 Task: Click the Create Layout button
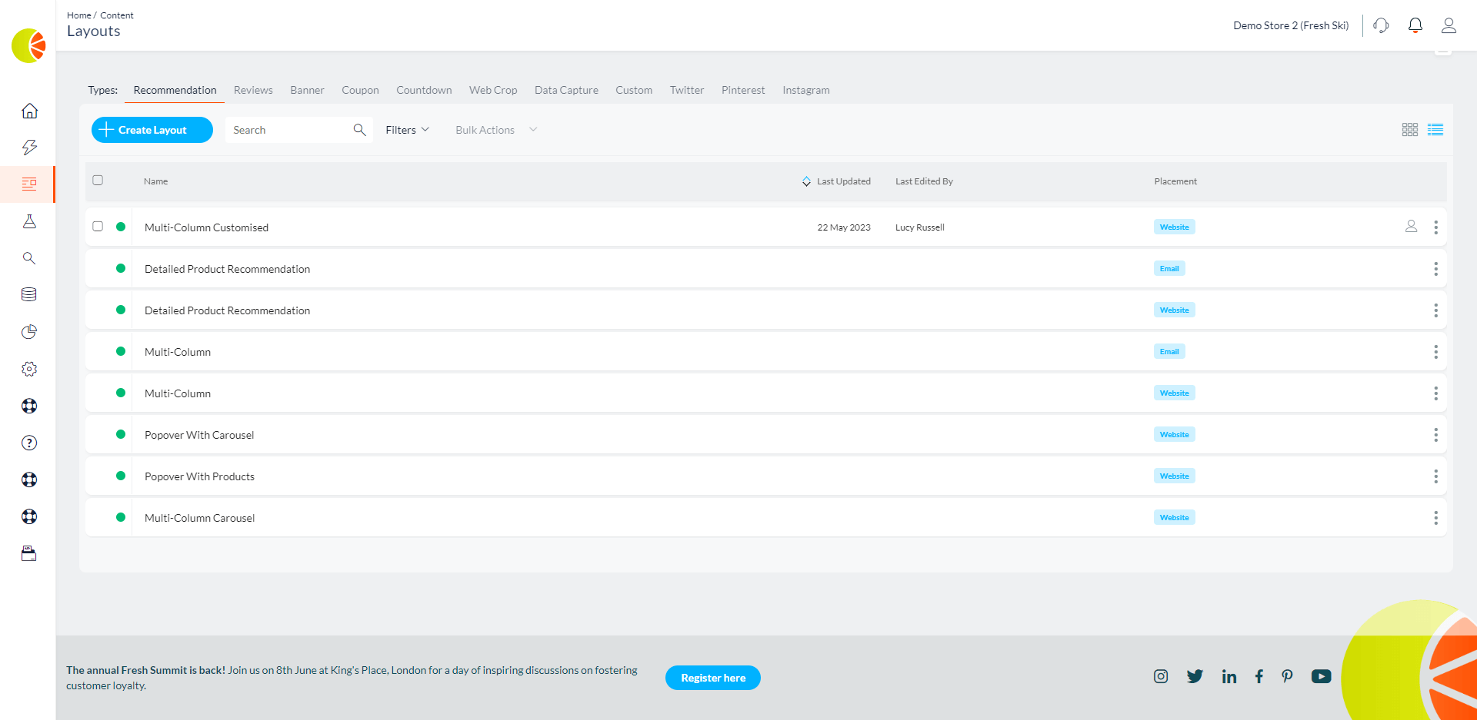coord(152,130)
